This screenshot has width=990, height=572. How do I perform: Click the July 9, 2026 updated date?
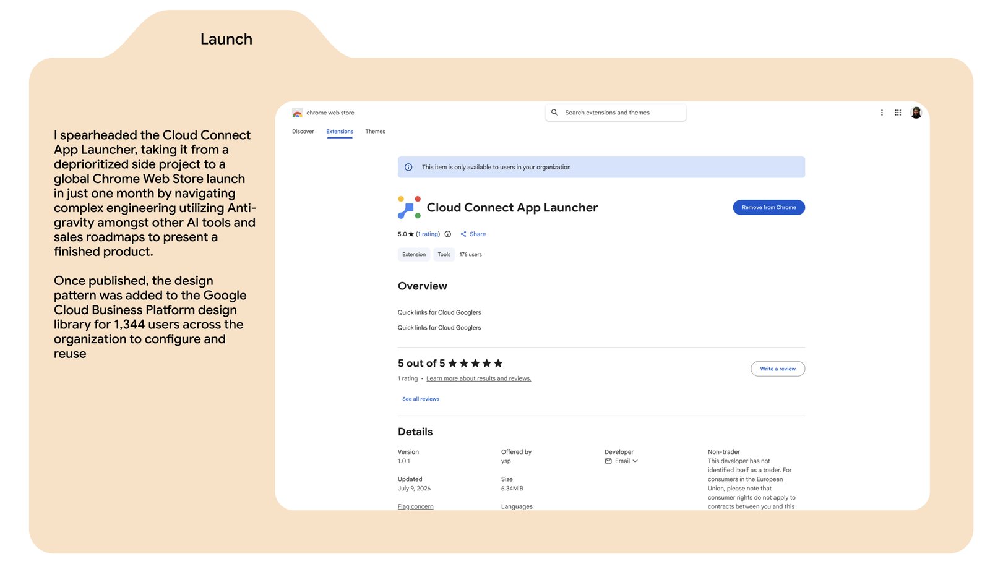click(415, 488)
